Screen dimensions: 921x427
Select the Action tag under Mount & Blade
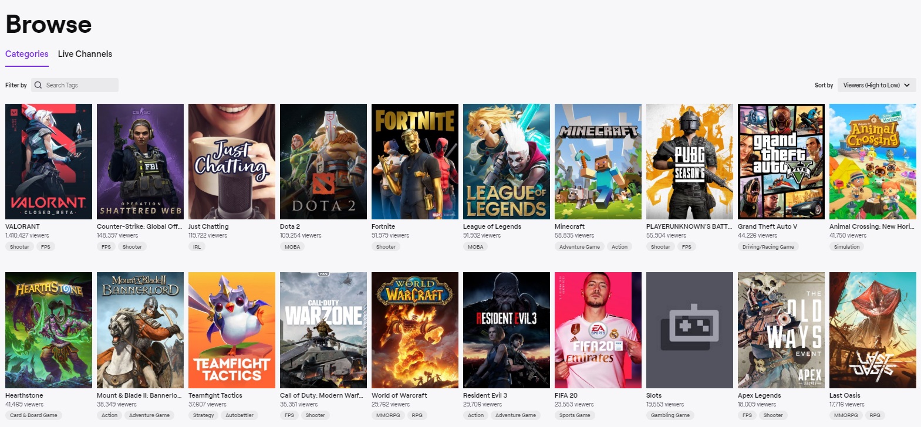point(109,415)
